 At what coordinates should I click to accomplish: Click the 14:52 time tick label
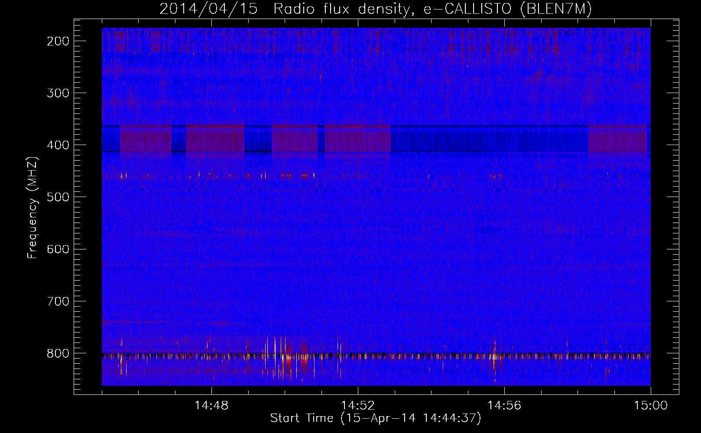358,406
